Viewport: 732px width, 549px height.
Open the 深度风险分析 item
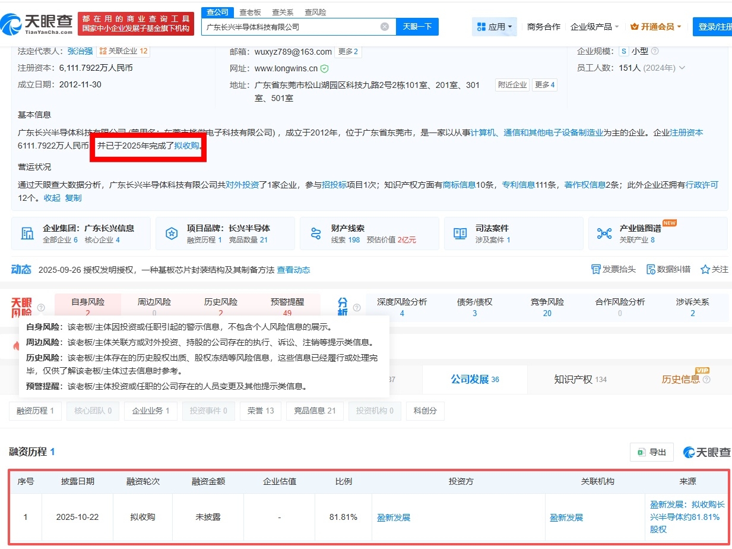[x=402, y=307]
